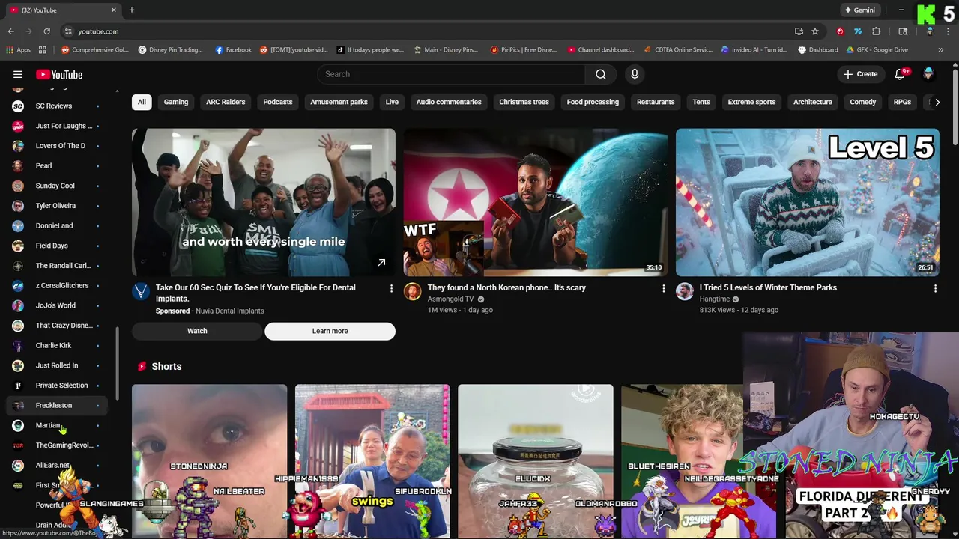Open the Hangtime channel link
Viewport: 959px width, 539px height.
click(715, 299)
